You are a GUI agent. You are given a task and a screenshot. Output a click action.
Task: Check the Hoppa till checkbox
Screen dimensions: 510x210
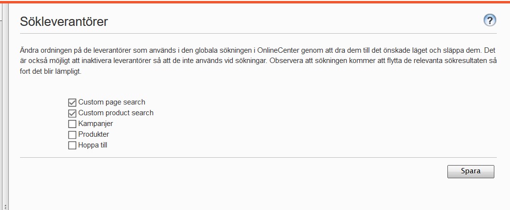(72, 146)
